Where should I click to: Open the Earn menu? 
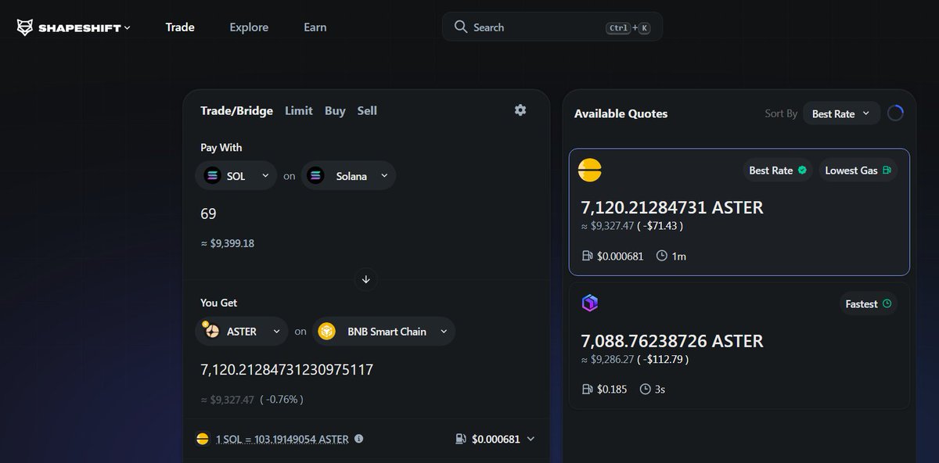tap(315, 27)
